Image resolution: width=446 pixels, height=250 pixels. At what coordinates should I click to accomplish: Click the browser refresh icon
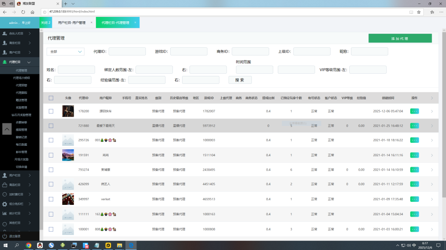point(23,12)
